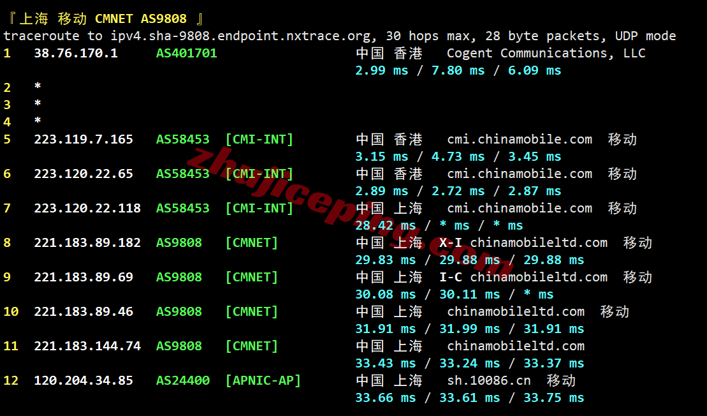The width and height of the screenshot is (707, 416).
Task: Click 'Cogent Communications, LLC' text
Action: [x=546, y=53]
